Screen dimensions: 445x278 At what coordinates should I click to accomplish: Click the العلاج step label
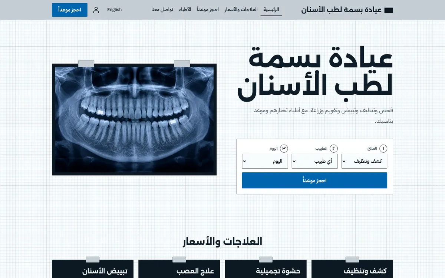371,148
